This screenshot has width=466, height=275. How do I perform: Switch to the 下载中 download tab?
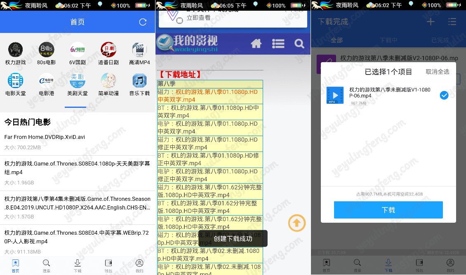(x=388, y=40)
